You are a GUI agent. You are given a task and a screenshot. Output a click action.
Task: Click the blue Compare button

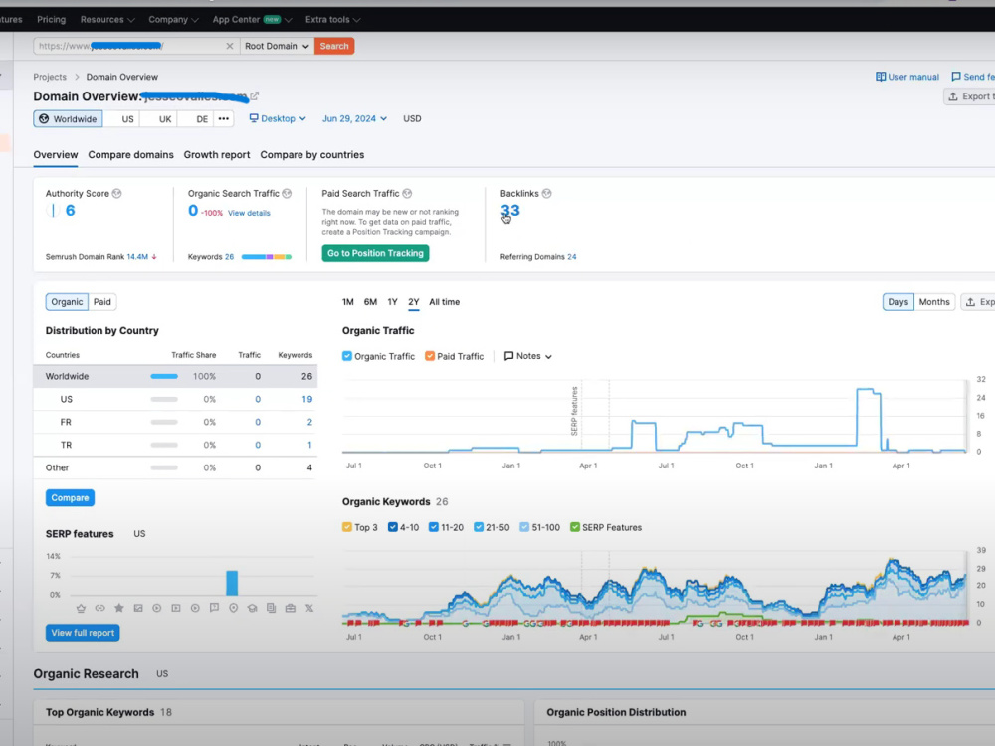pyautogui.click(x=70, y=498)
